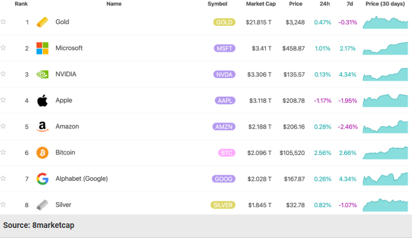Select Gold's market cap $21.815 T
Image resolution: width=412 pixels, height=238 pixels.
pos(259,22)
